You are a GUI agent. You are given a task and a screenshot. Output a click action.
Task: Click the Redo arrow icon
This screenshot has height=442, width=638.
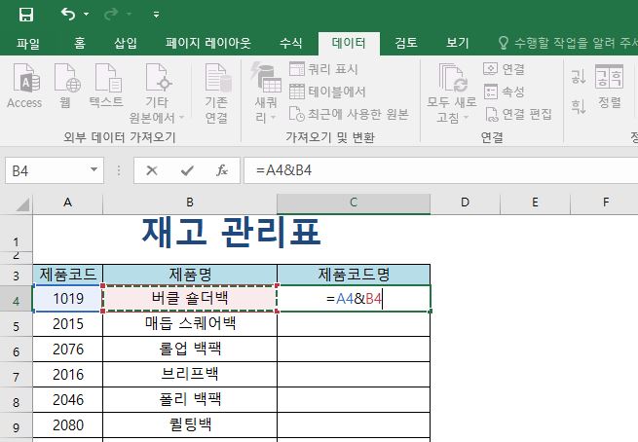pyautogui.click(x=111, y=15)
